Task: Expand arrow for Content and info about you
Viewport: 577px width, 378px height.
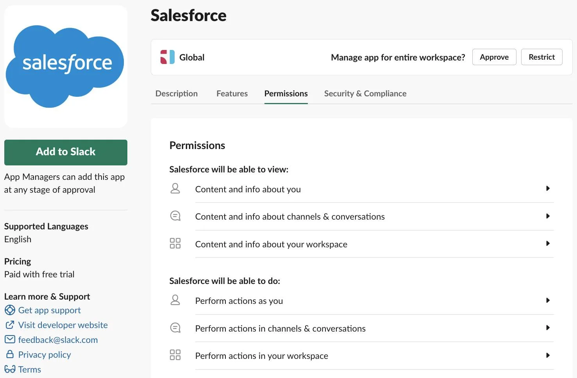Action: pos(548,188)
